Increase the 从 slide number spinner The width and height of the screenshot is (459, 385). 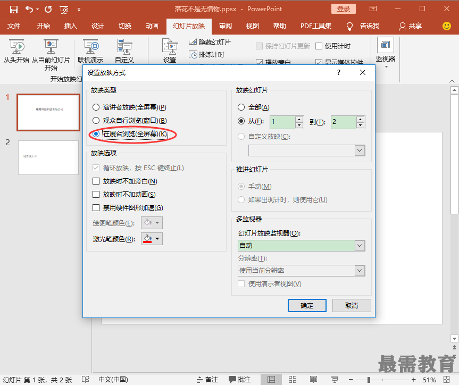point(299,119)
